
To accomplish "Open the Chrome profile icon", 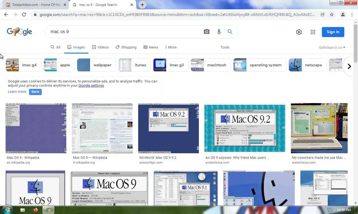I will click(x=343, y=14).
